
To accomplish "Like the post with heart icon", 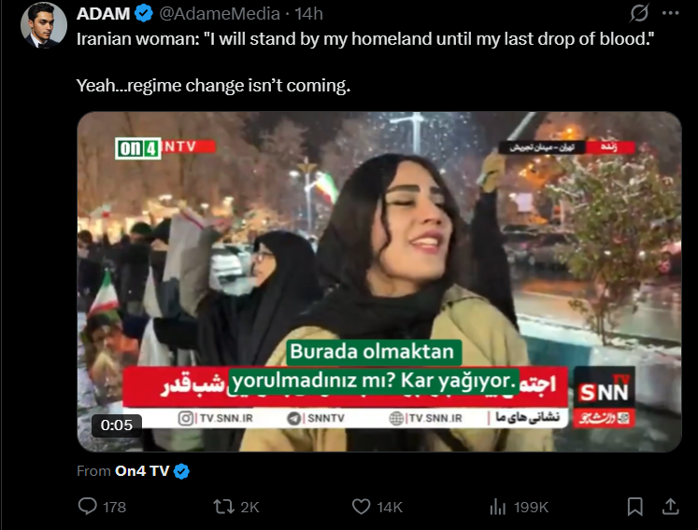I will tap(361, 507).
